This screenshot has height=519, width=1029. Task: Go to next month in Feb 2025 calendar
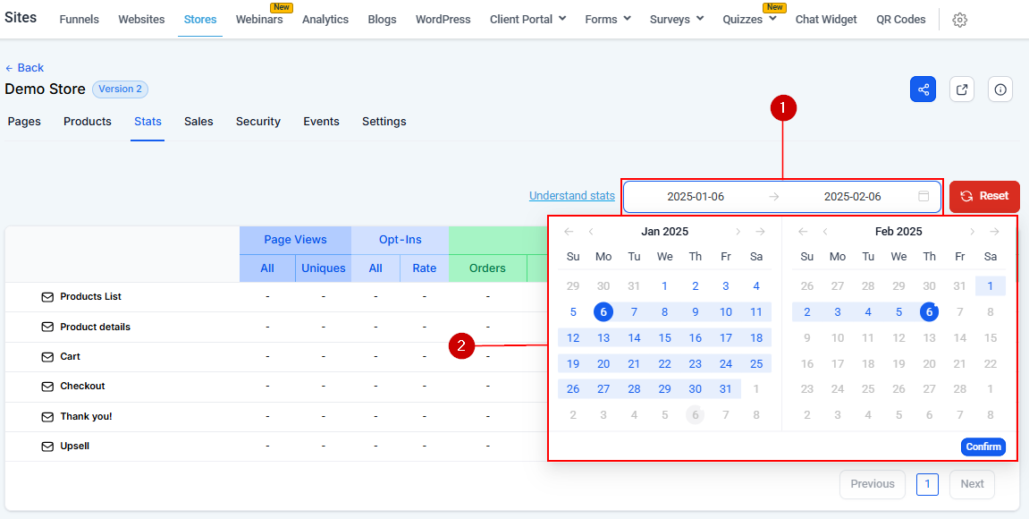[x=973, y=231]
